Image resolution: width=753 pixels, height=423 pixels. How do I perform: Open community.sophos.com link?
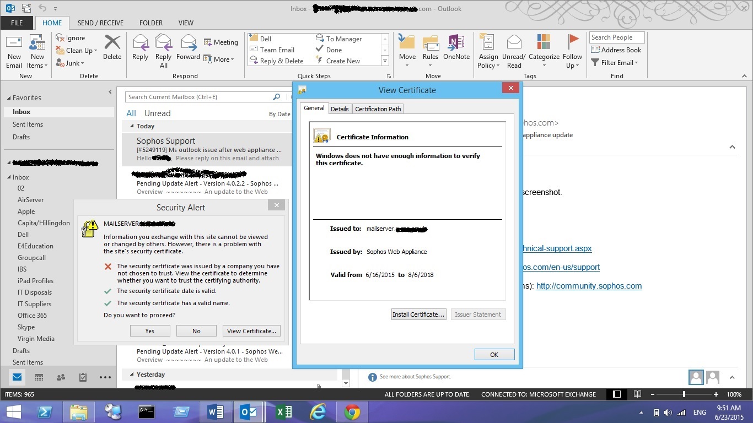point(589,286)
